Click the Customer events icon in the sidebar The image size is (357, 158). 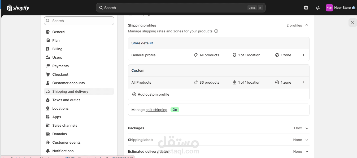click(x=48, y=142)
